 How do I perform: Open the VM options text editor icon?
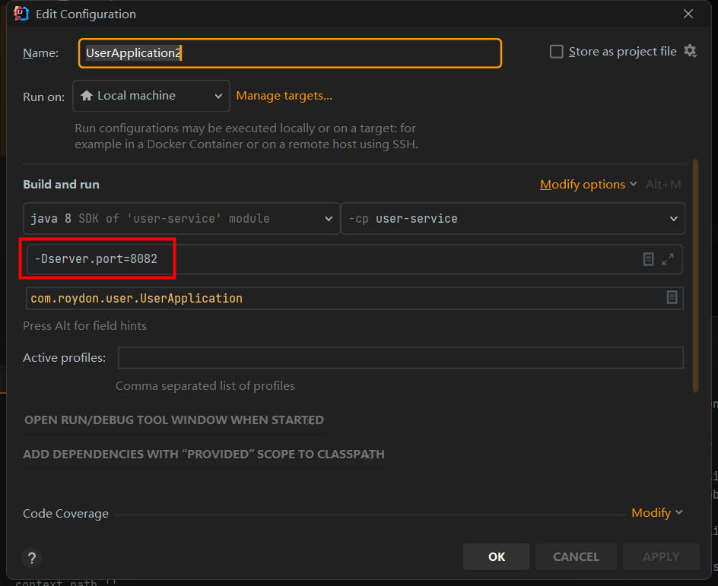[x=648, y=259]
